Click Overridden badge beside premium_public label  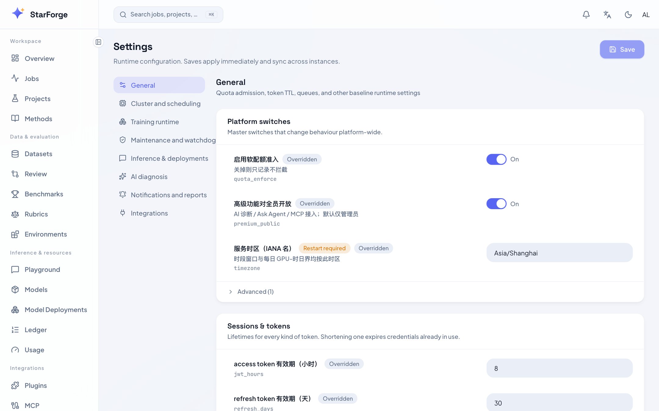coord(315,203)
